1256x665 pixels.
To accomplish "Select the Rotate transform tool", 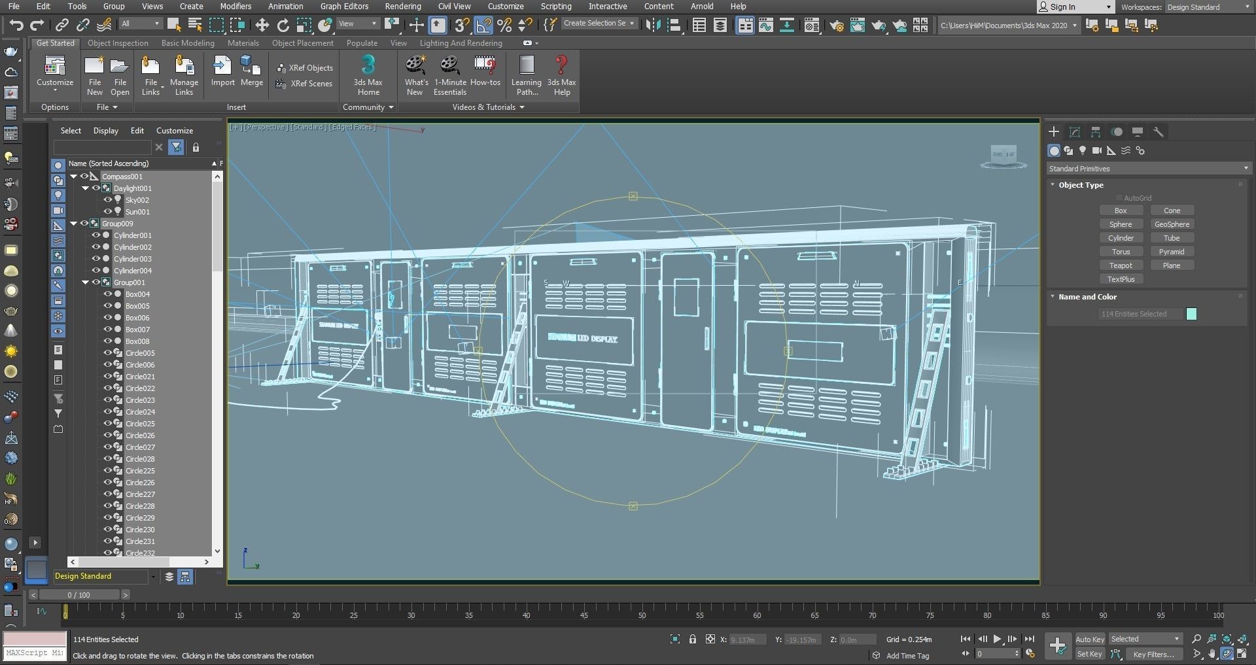I will 283,26.
